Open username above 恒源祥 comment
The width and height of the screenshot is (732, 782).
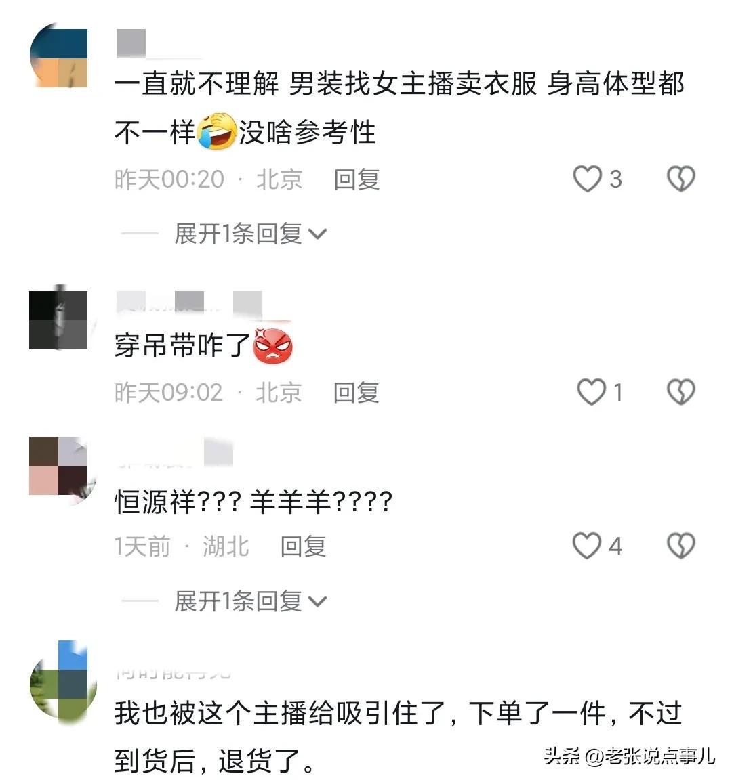click(175, 454)
